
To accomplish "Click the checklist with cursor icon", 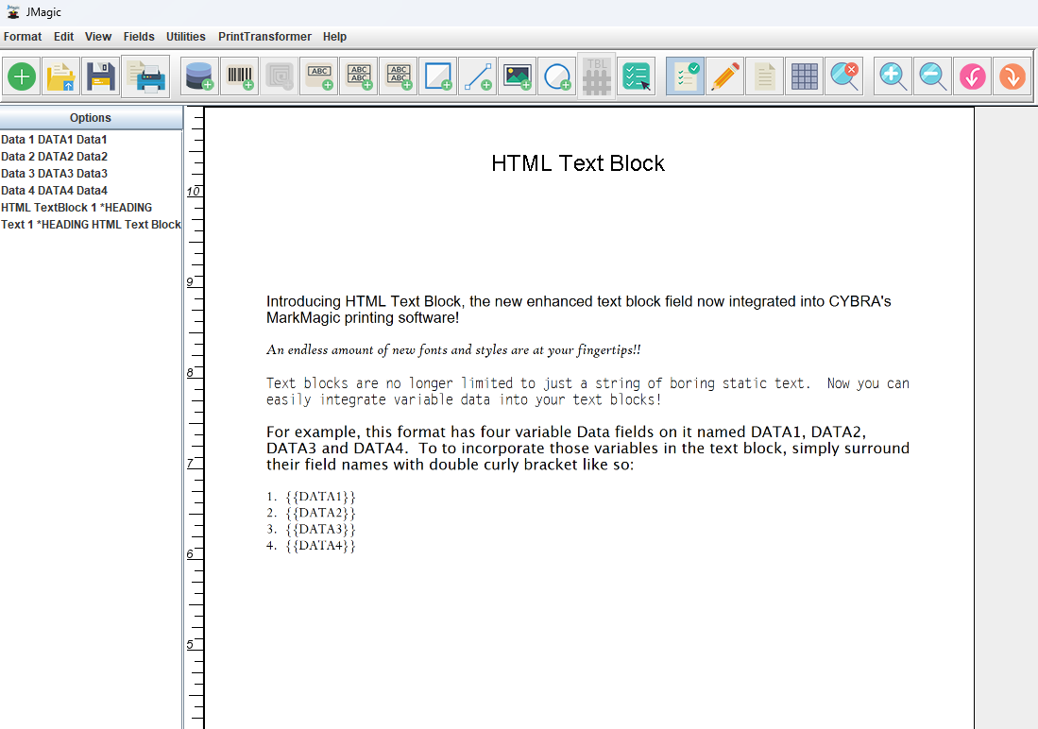I will pos(637,76).
